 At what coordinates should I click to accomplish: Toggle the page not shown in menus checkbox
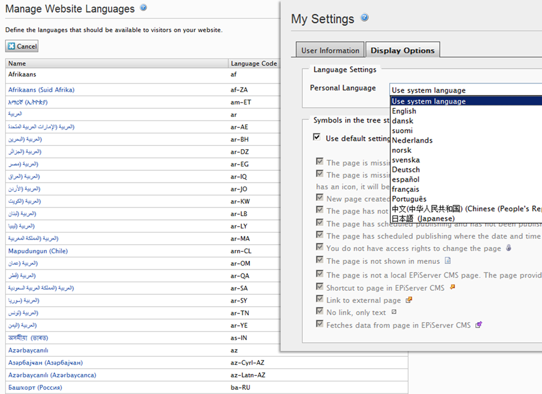tap(319, 260)
